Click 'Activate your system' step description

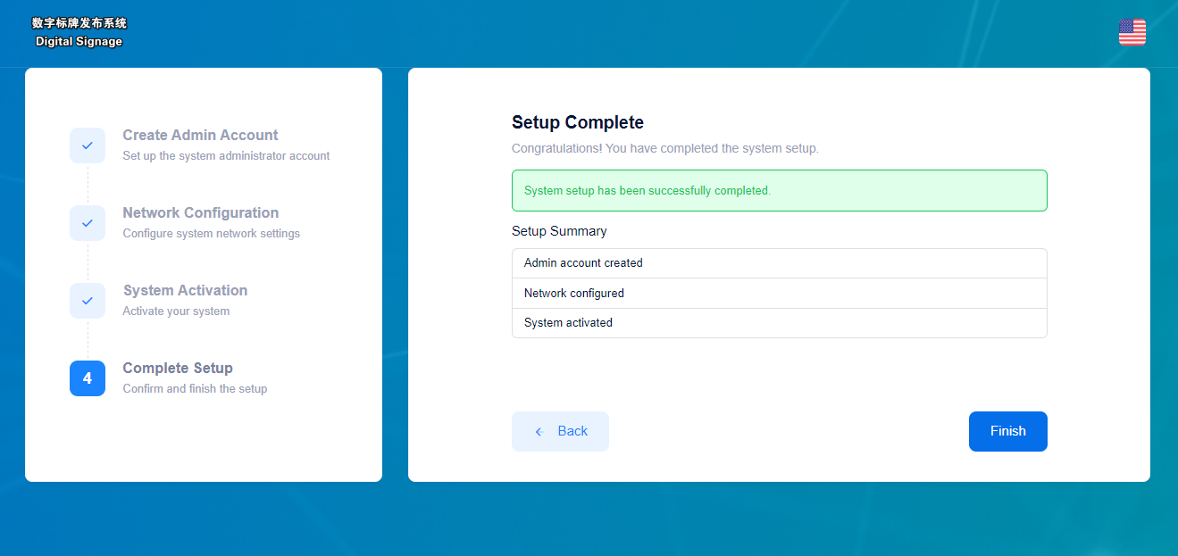(x=176, y=311)
